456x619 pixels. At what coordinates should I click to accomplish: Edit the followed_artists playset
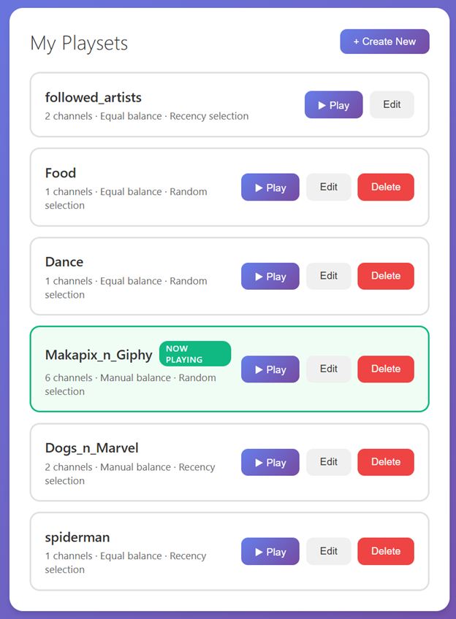click(392, 104)
